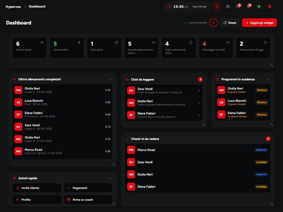
Task: Click resize handle of Programmi in scadenza widget
Action: click(x=272, y=125)
